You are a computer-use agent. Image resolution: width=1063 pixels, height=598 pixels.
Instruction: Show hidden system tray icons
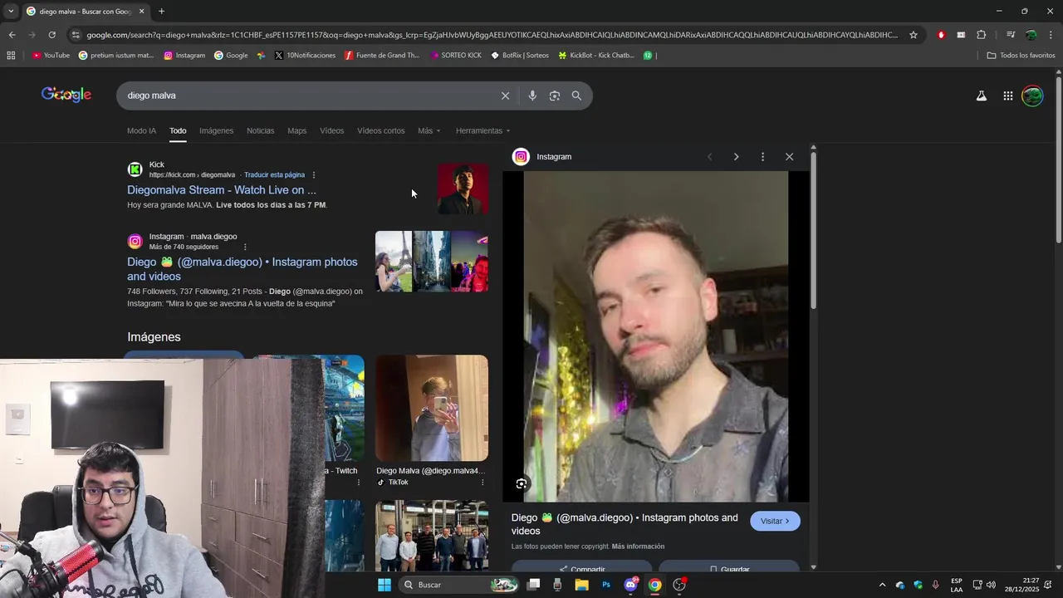pos(882,585)
